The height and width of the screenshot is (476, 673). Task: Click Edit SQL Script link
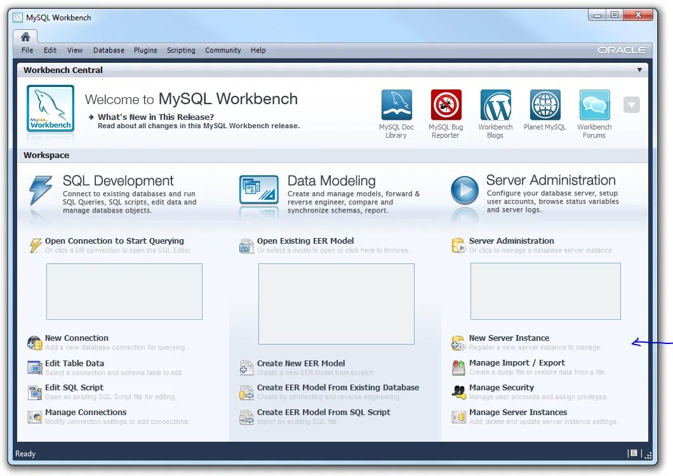pos(74,387)
